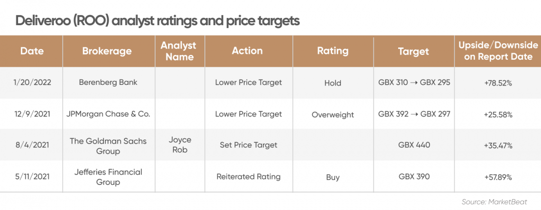Select analyst name Joyce Rob
Viewport: 541px width, 210px height.
tap(180, 145)
